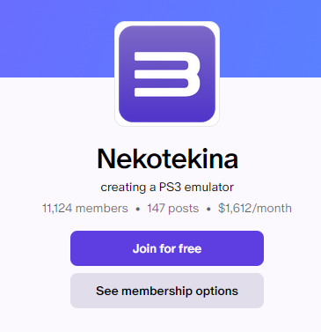Check the creator's monthly income stat
The image size is (321, 332).
pyautogui.click(x=255, y=209)
